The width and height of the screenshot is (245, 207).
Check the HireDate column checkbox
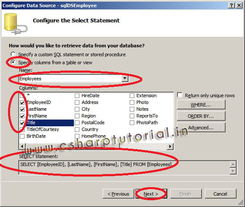point(77,95)
